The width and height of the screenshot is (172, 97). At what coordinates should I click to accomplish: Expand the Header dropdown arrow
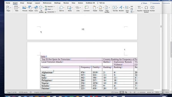[x=97, y=8]
